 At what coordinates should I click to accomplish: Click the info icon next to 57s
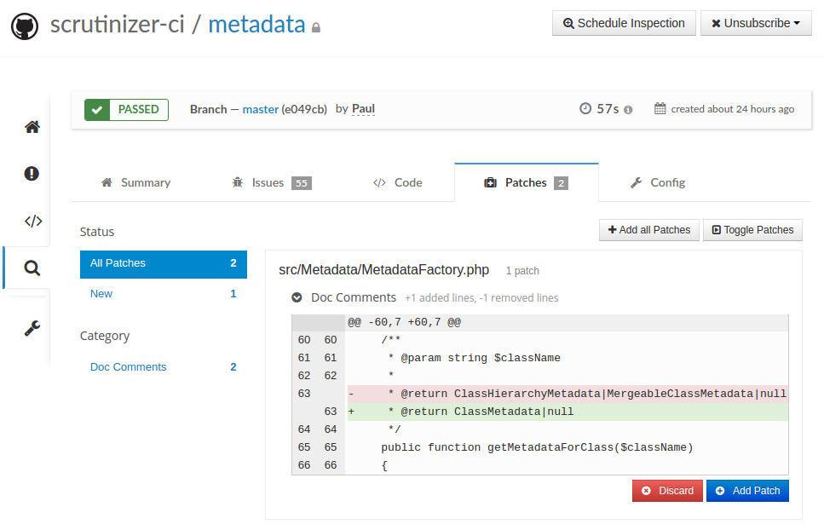tap(628, 110)
